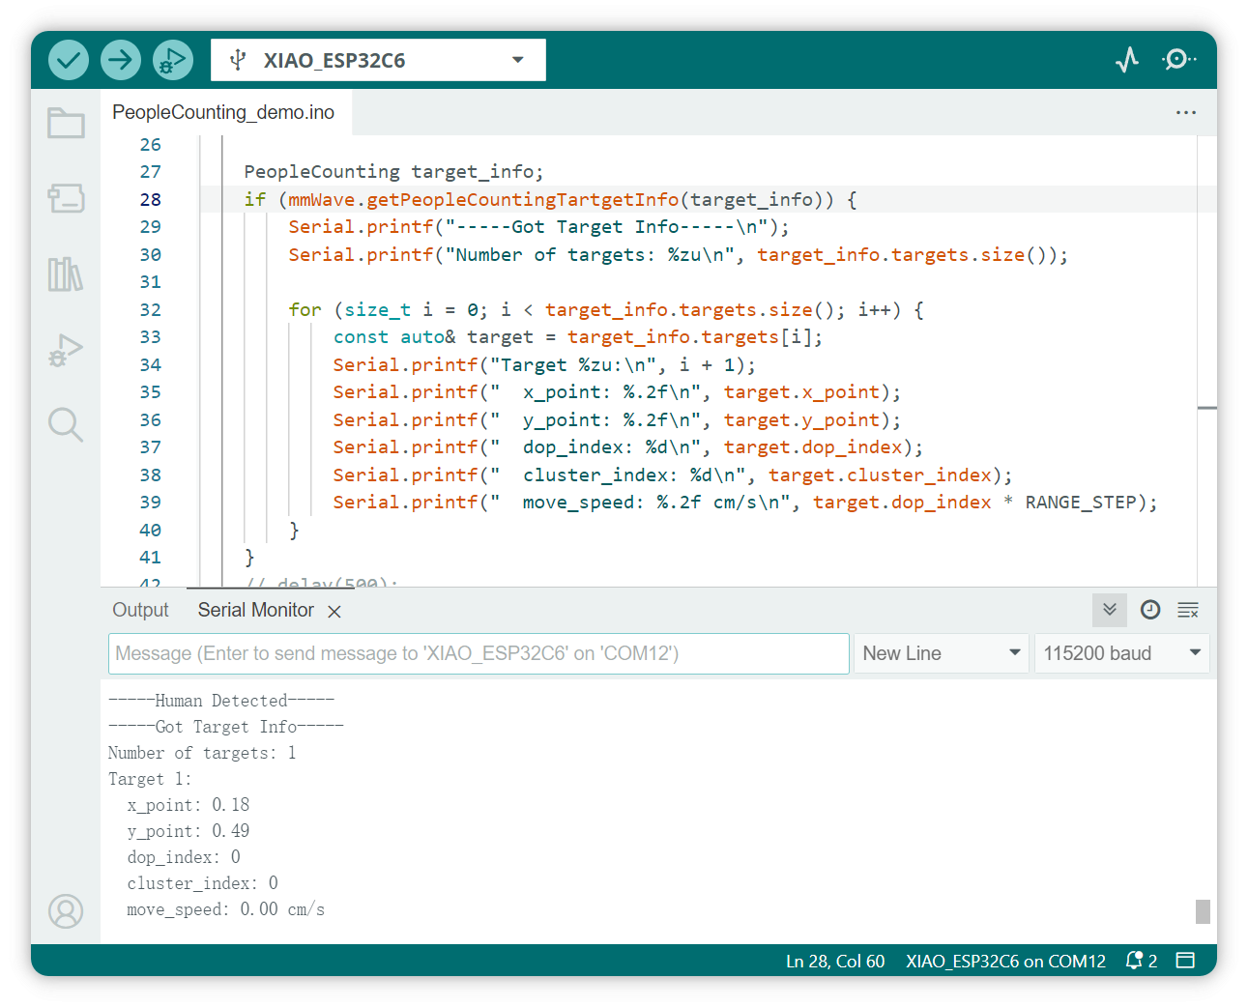
Task: Open the Library Manager books icon
Action: pyautogui.click(x=66, y=274)
